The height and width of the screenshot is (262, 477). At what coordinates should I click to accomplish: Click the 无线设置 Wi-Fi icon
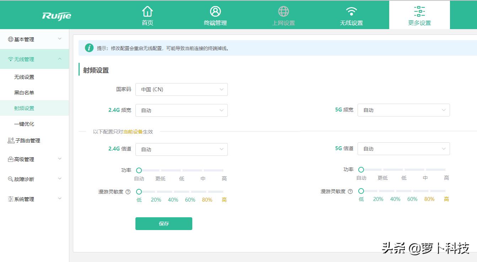[351, 11]
